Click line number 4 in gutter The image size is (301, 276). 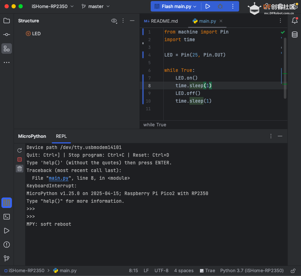pos(149,55)
